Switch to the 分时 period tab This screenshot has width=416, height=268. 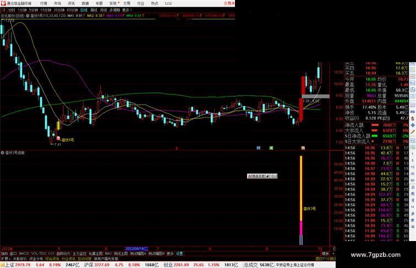tap(12, 10)
